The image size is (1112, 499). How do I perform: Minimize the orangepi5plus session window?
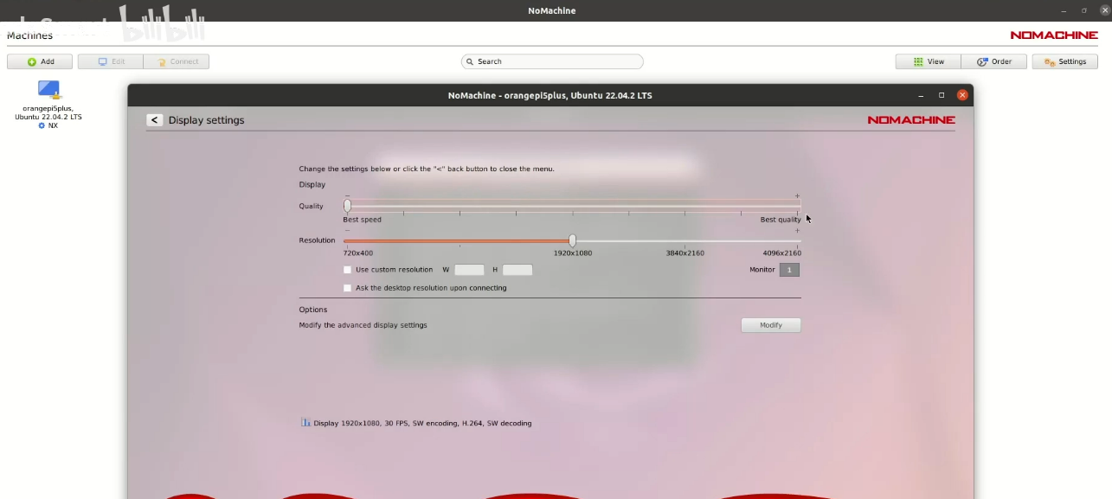pos(922,95)
